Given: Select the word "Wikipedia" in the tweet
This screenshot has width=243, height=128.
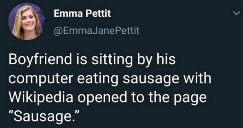Looking at the screenshot, I should (x=41, y=98).
